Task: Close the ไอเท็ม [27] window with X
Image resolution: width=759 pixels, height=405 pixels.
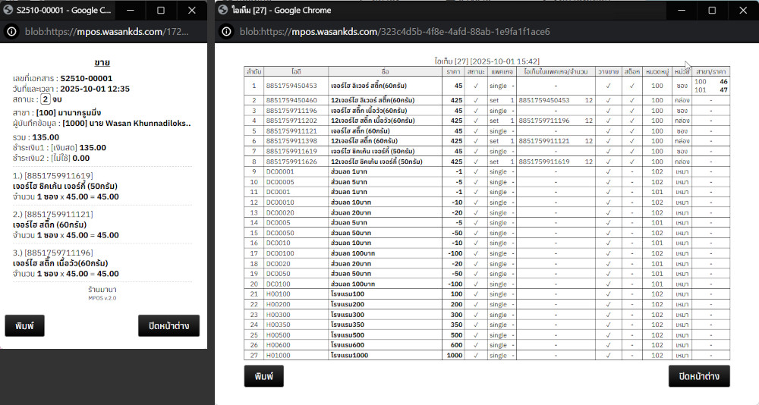Action: click(x=740, y=11)
